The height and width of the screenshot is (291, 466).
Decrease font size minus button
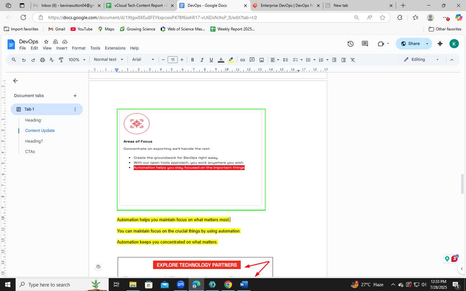pos(163,60)
